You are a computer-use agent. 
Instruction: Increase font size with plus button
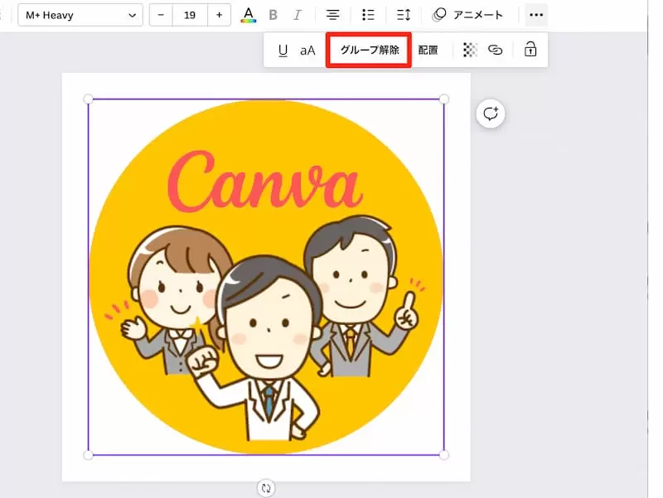pos(219,15)
